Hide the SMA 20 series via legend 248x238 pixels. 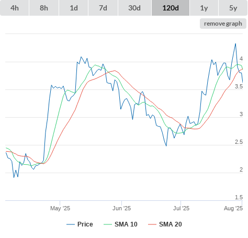click(171, 224)
